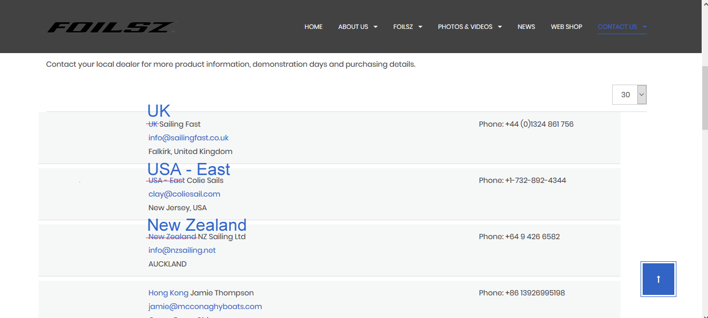The image size is (708, 318).
Task: Open the HOME menu item
Action: 313,27
